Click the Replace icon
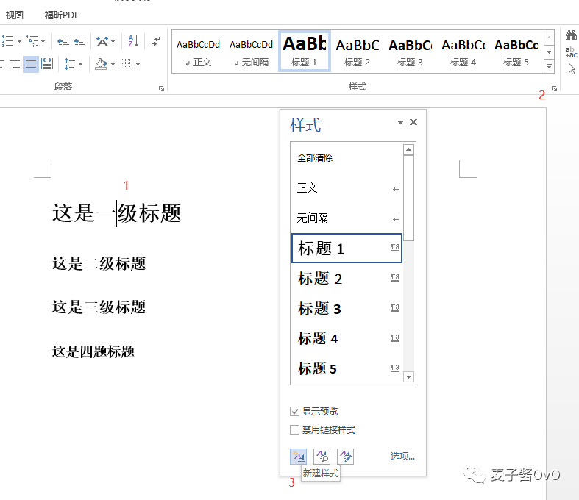Screen dimensions: 579x500 pyautogui.click(x=571, y=52)
